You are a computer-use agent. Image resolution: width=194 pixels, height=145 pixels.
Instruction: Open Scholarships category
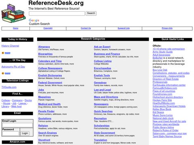(x=101, y=126)
